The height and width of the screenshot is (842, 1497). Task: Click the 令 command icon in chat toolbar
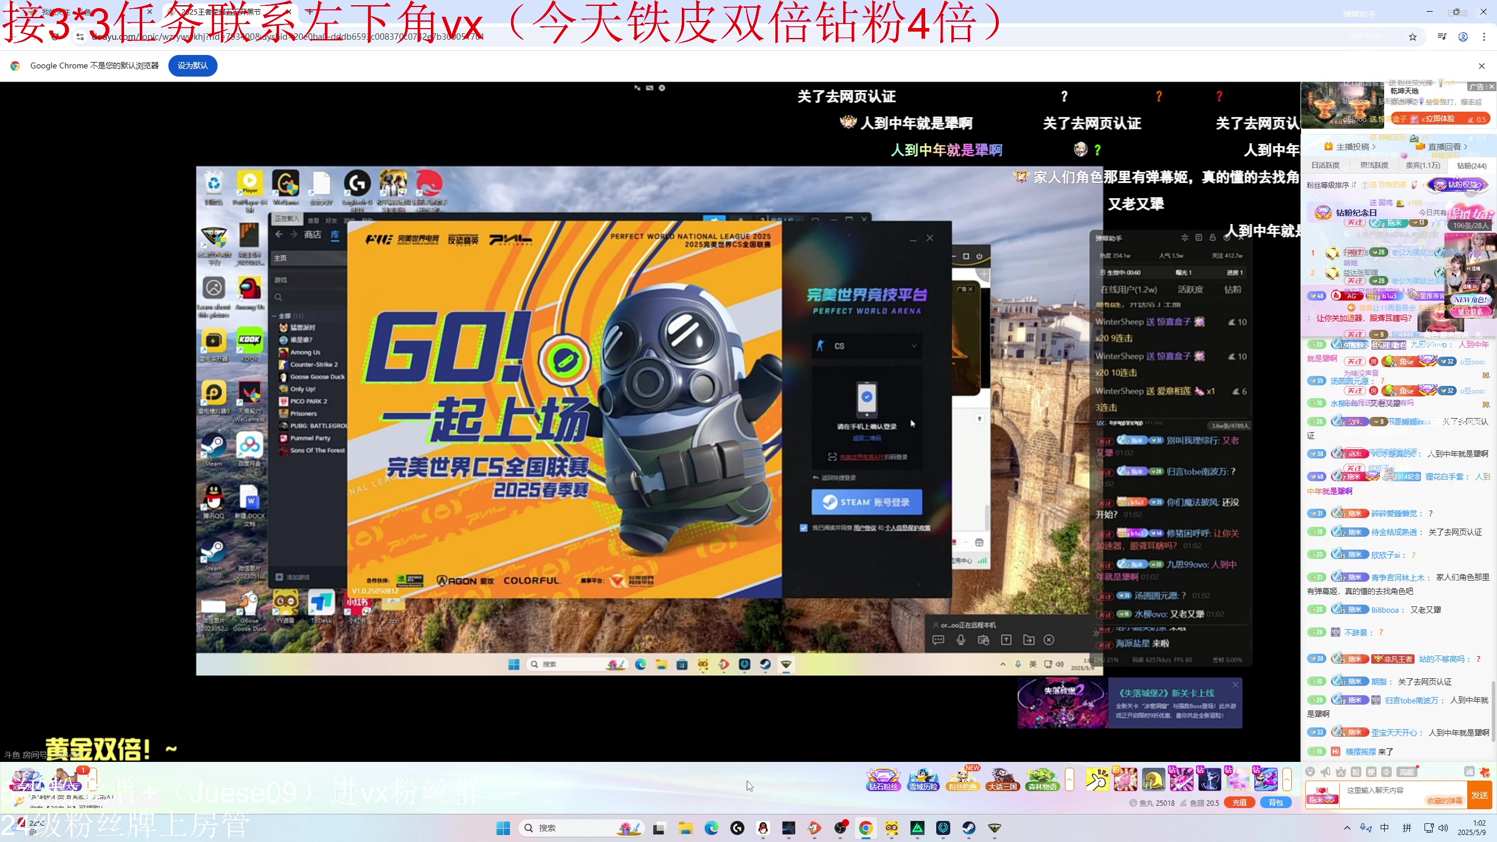tap(1386, 772)
